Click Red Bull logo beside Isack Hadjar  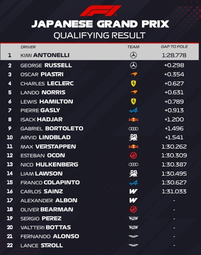point(133,120)
